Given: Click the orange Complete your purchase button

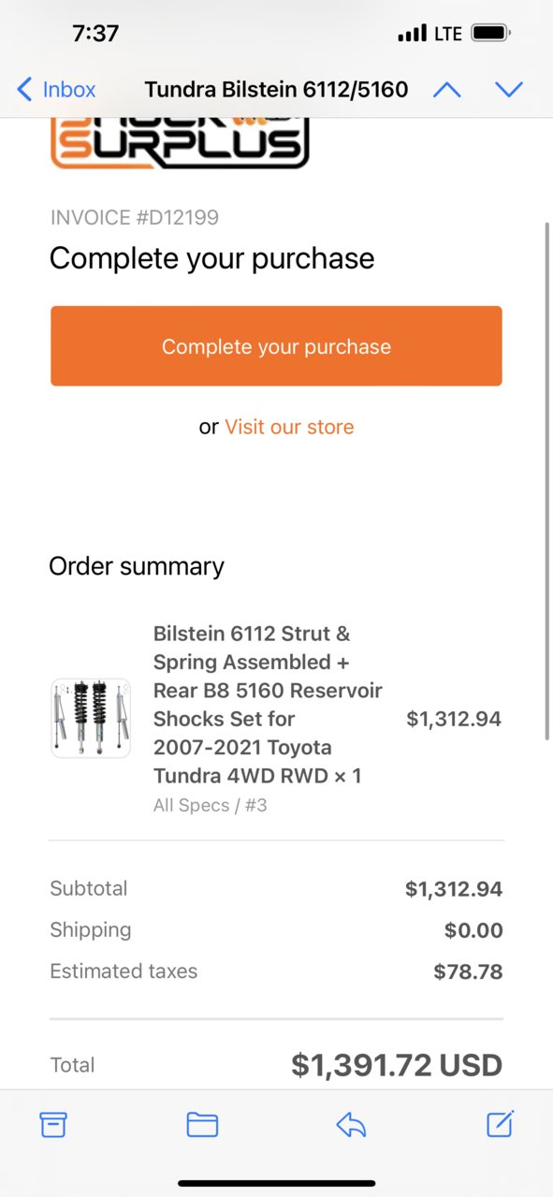Looking at the screenshot, I should pyautogui.click(x=276, y=346).
